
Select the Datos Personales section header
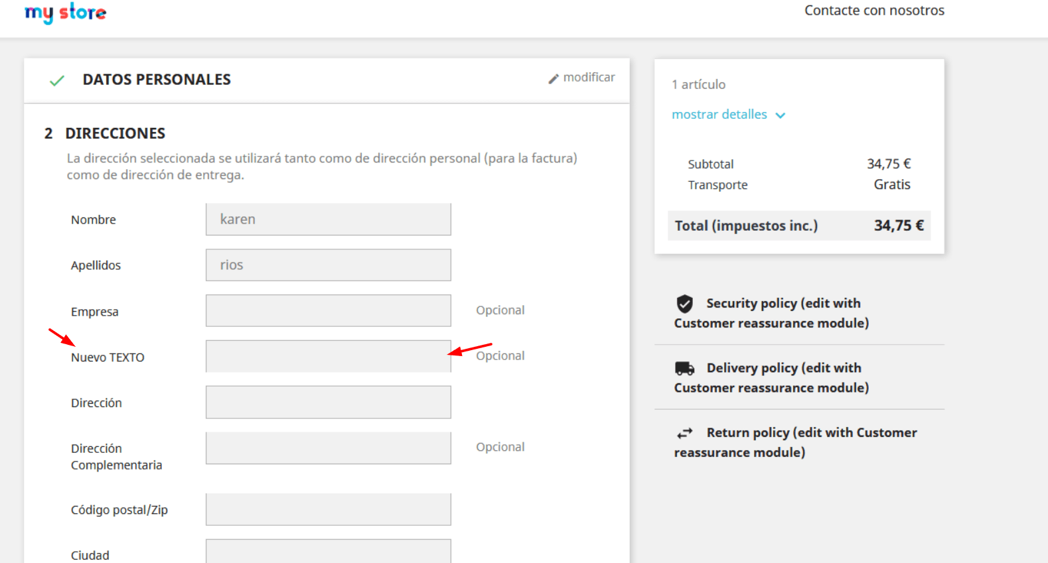(x=157, y=80)
